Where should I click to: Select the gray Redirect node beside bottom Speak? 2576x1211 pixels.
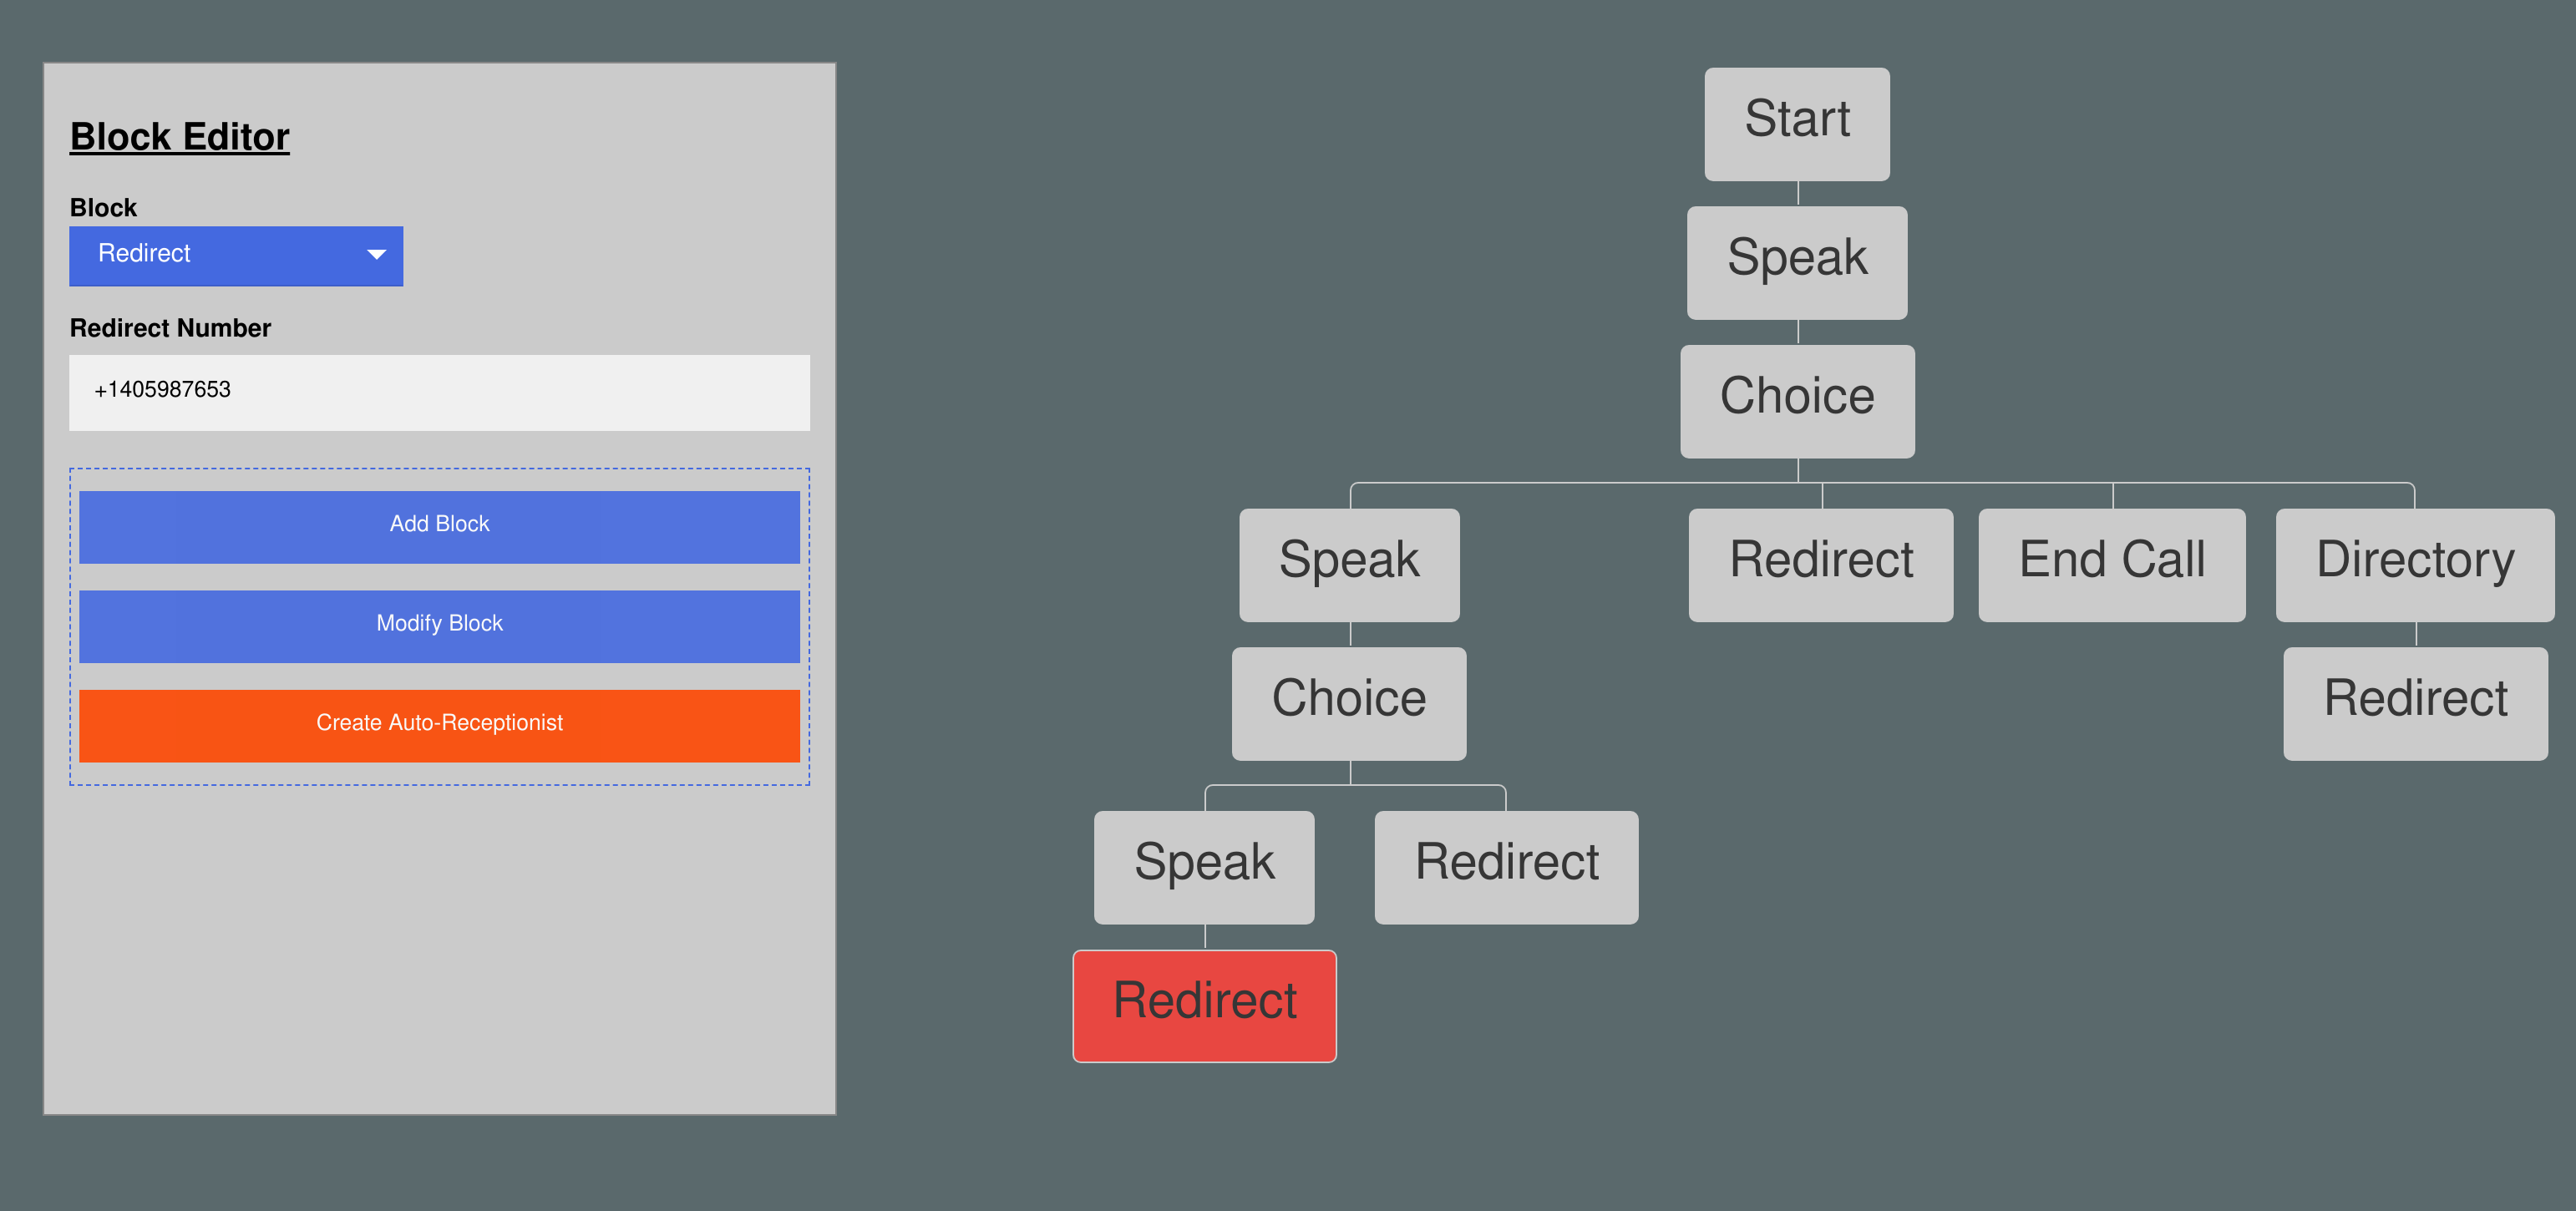(x=1505, y=866)
